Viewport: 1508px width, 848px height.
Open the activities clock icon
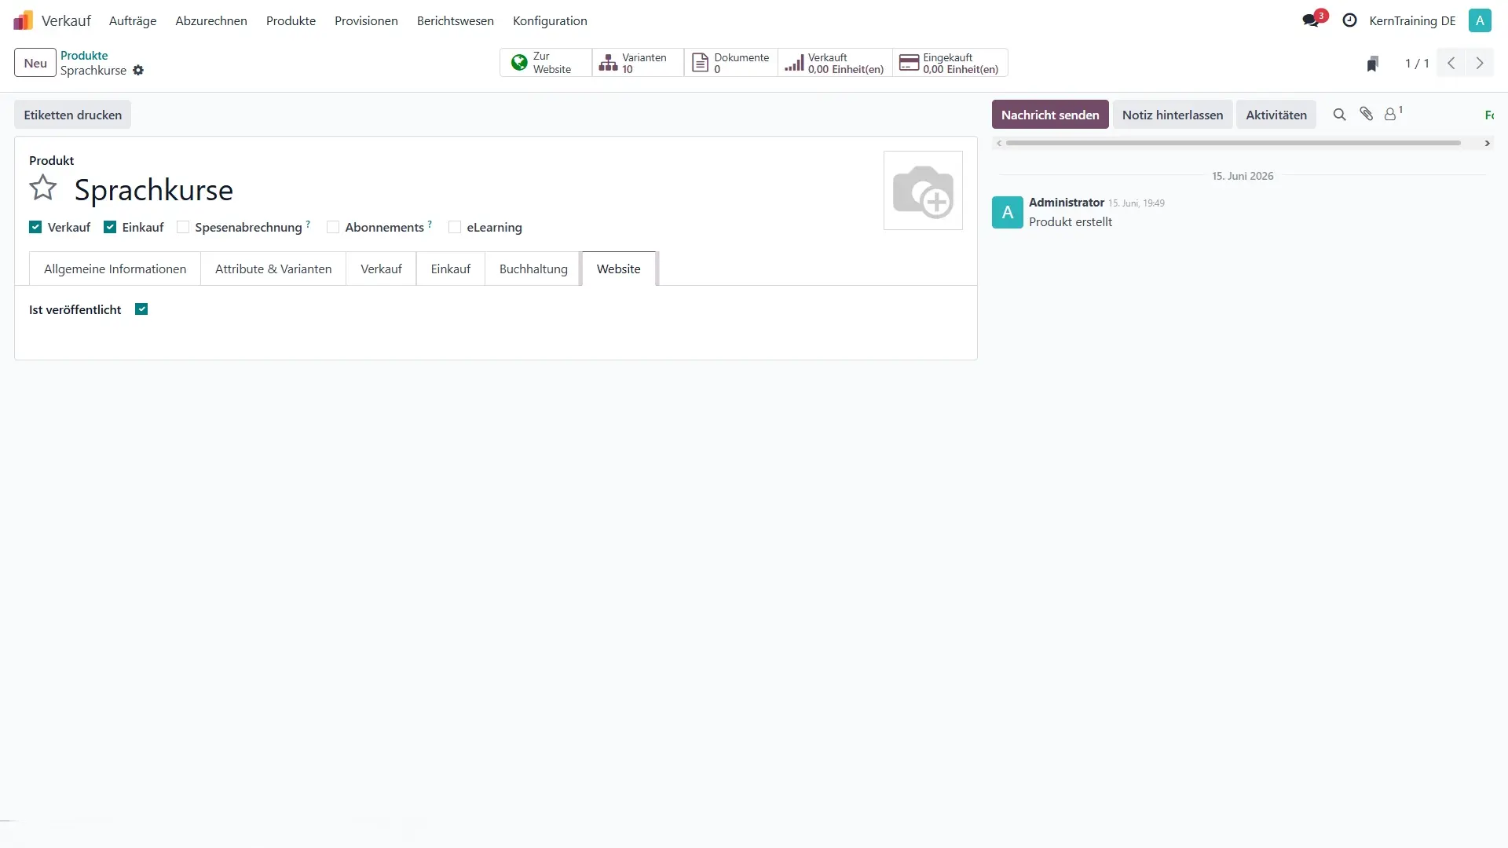[x=1349, y=20]
